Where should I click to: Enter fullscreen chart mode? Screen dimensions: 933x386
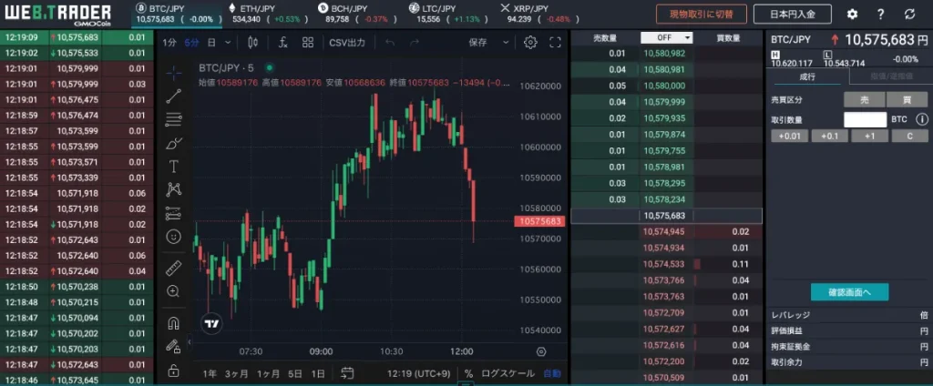[555, 42]
